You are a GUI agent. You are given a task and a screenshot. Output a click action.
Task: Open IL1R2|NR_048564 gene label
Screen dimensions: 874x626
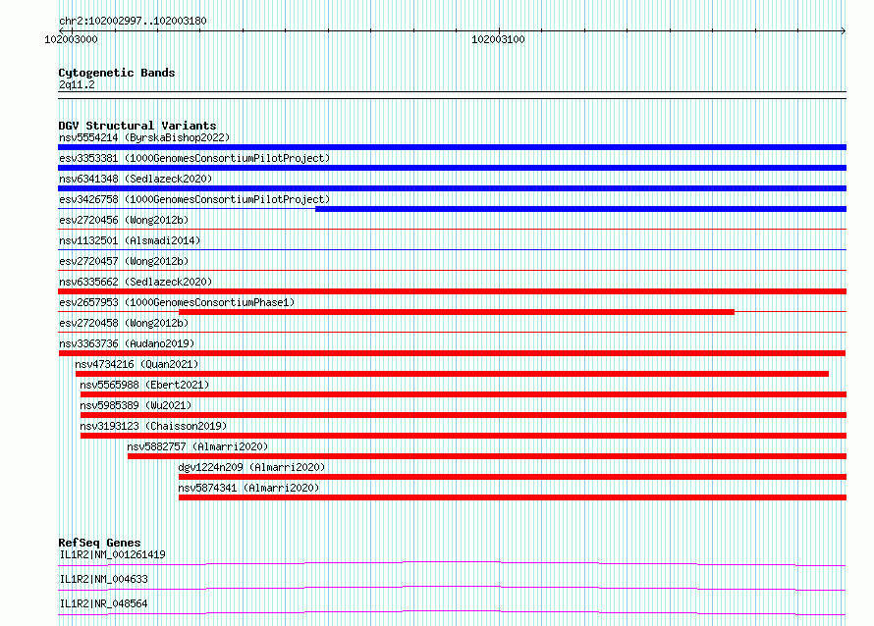[104, 603]
